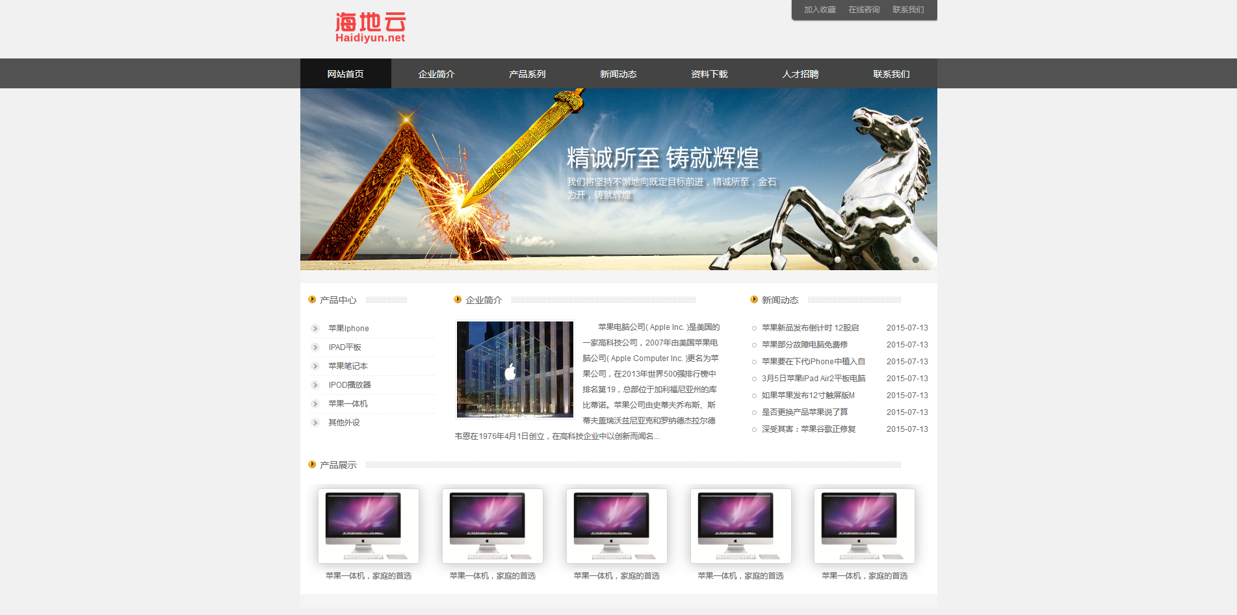Open the 其他外设 product category
1237x615 pixels.
pyautogui.click(x=344, y=423)
